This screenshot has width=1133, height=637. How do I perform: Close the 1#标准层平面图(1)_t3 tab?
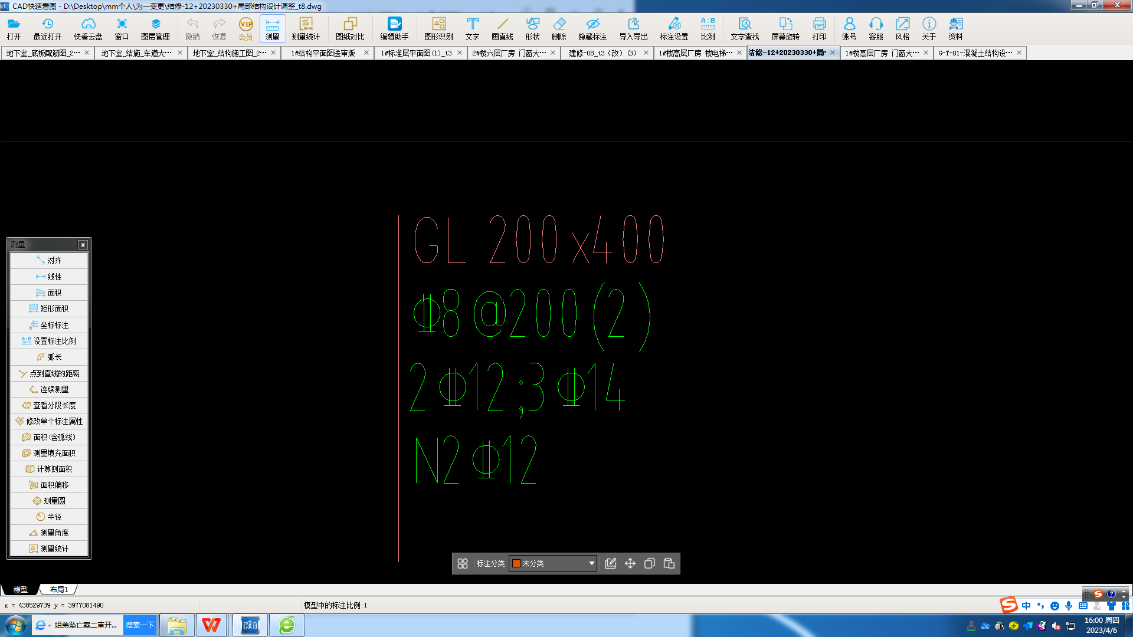pyautogui.click(x=460, y=53)
